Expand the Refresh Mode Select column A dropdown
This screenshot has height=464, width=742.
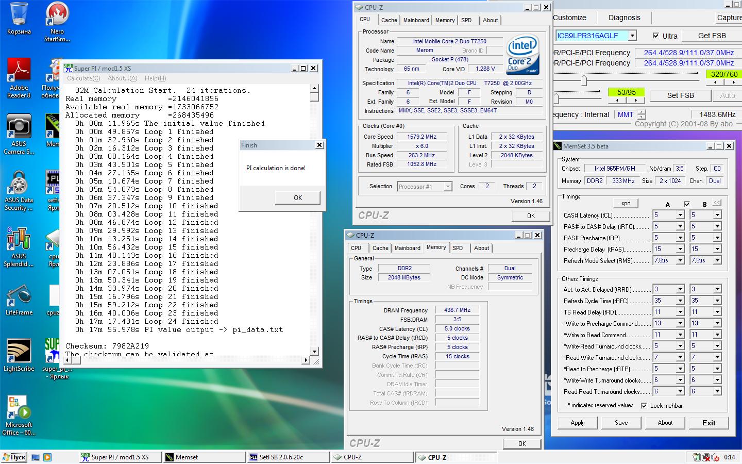click(680, 260)
